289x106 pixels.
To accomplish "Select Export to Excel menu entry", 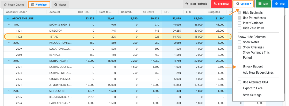I will [x=253, y=88].
